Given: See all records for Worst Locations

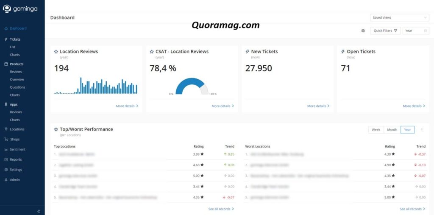Looking at the screenshot, I should pos(412,209).
